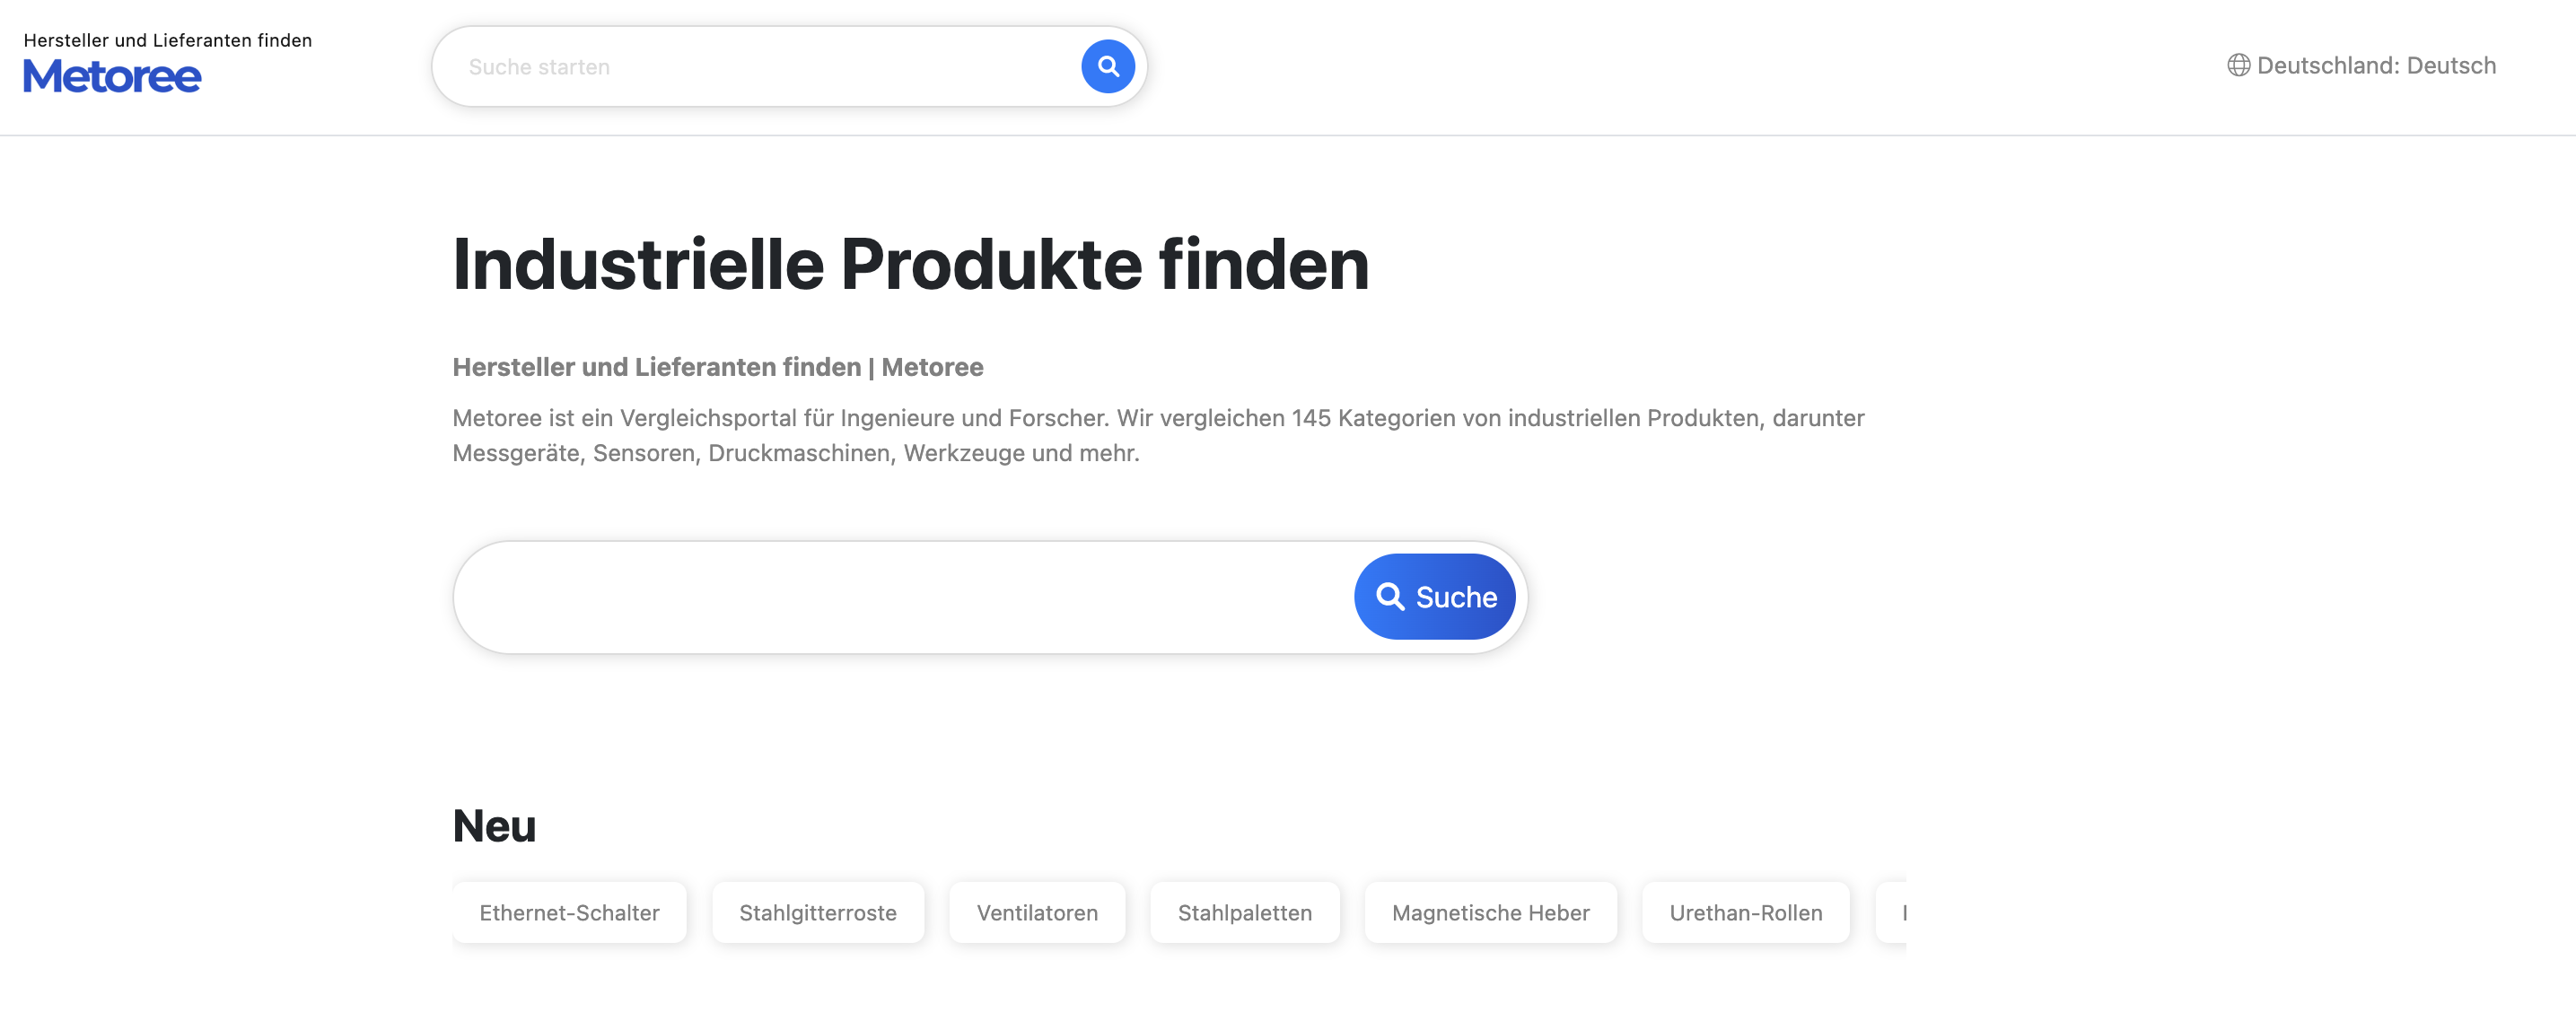
Task: Click the magnifier icon inside the Suche button
Action: point(1389,597)
